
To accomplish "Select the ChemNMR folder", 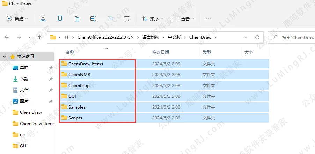I will (164, 74).
